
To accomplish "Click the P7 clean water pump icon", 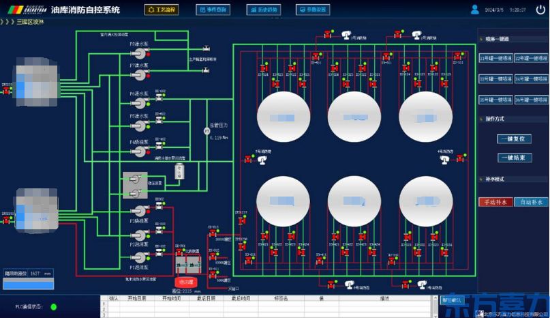I will (x=138, y=72).
